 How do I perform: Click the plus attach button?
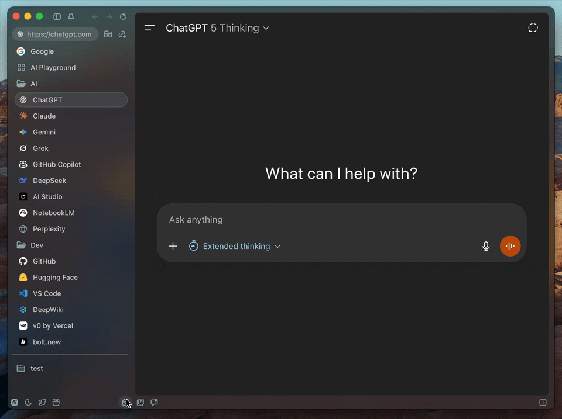tap(173, 246)
